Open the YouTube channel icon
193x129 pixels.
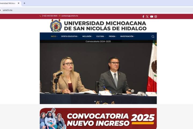click(x=151, y=16)
